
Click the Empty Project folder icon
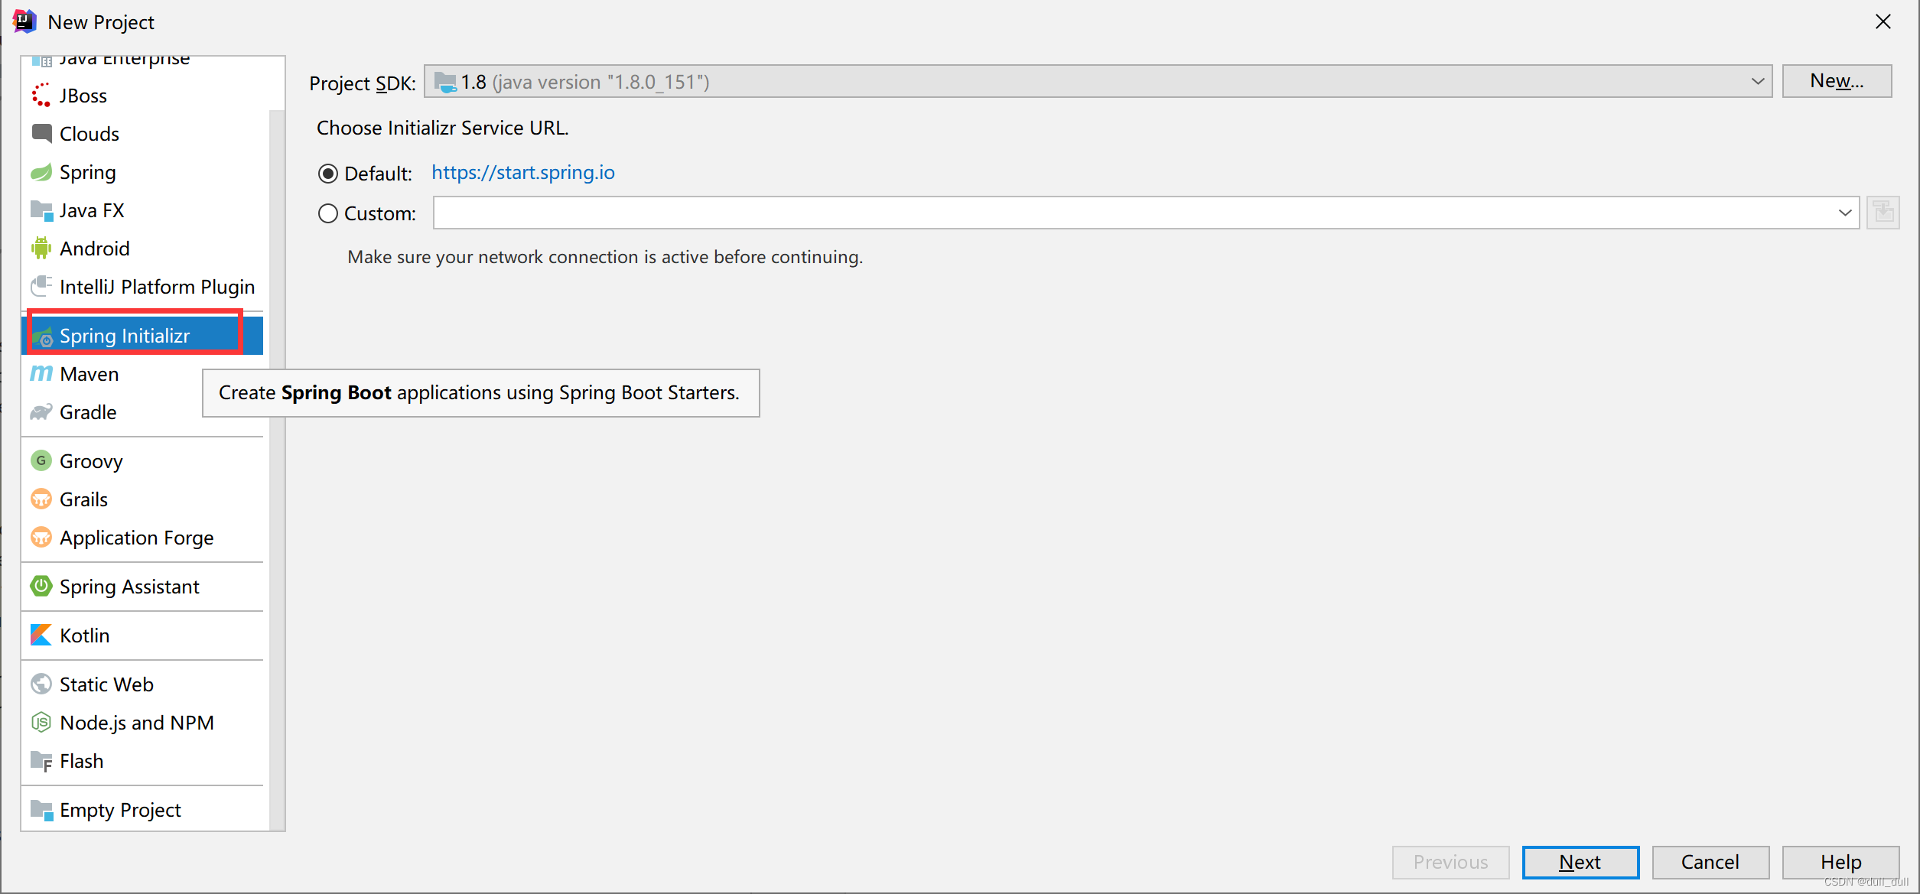(x=41, y=810)
